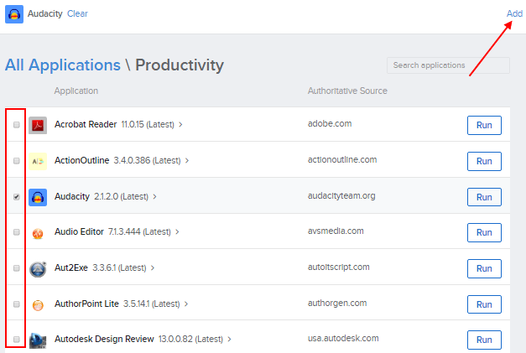Expand Audacity 2.1.2.0 version chevron
Image resolution: width=526 pixels, height=353 pixels.
point(154,197)
